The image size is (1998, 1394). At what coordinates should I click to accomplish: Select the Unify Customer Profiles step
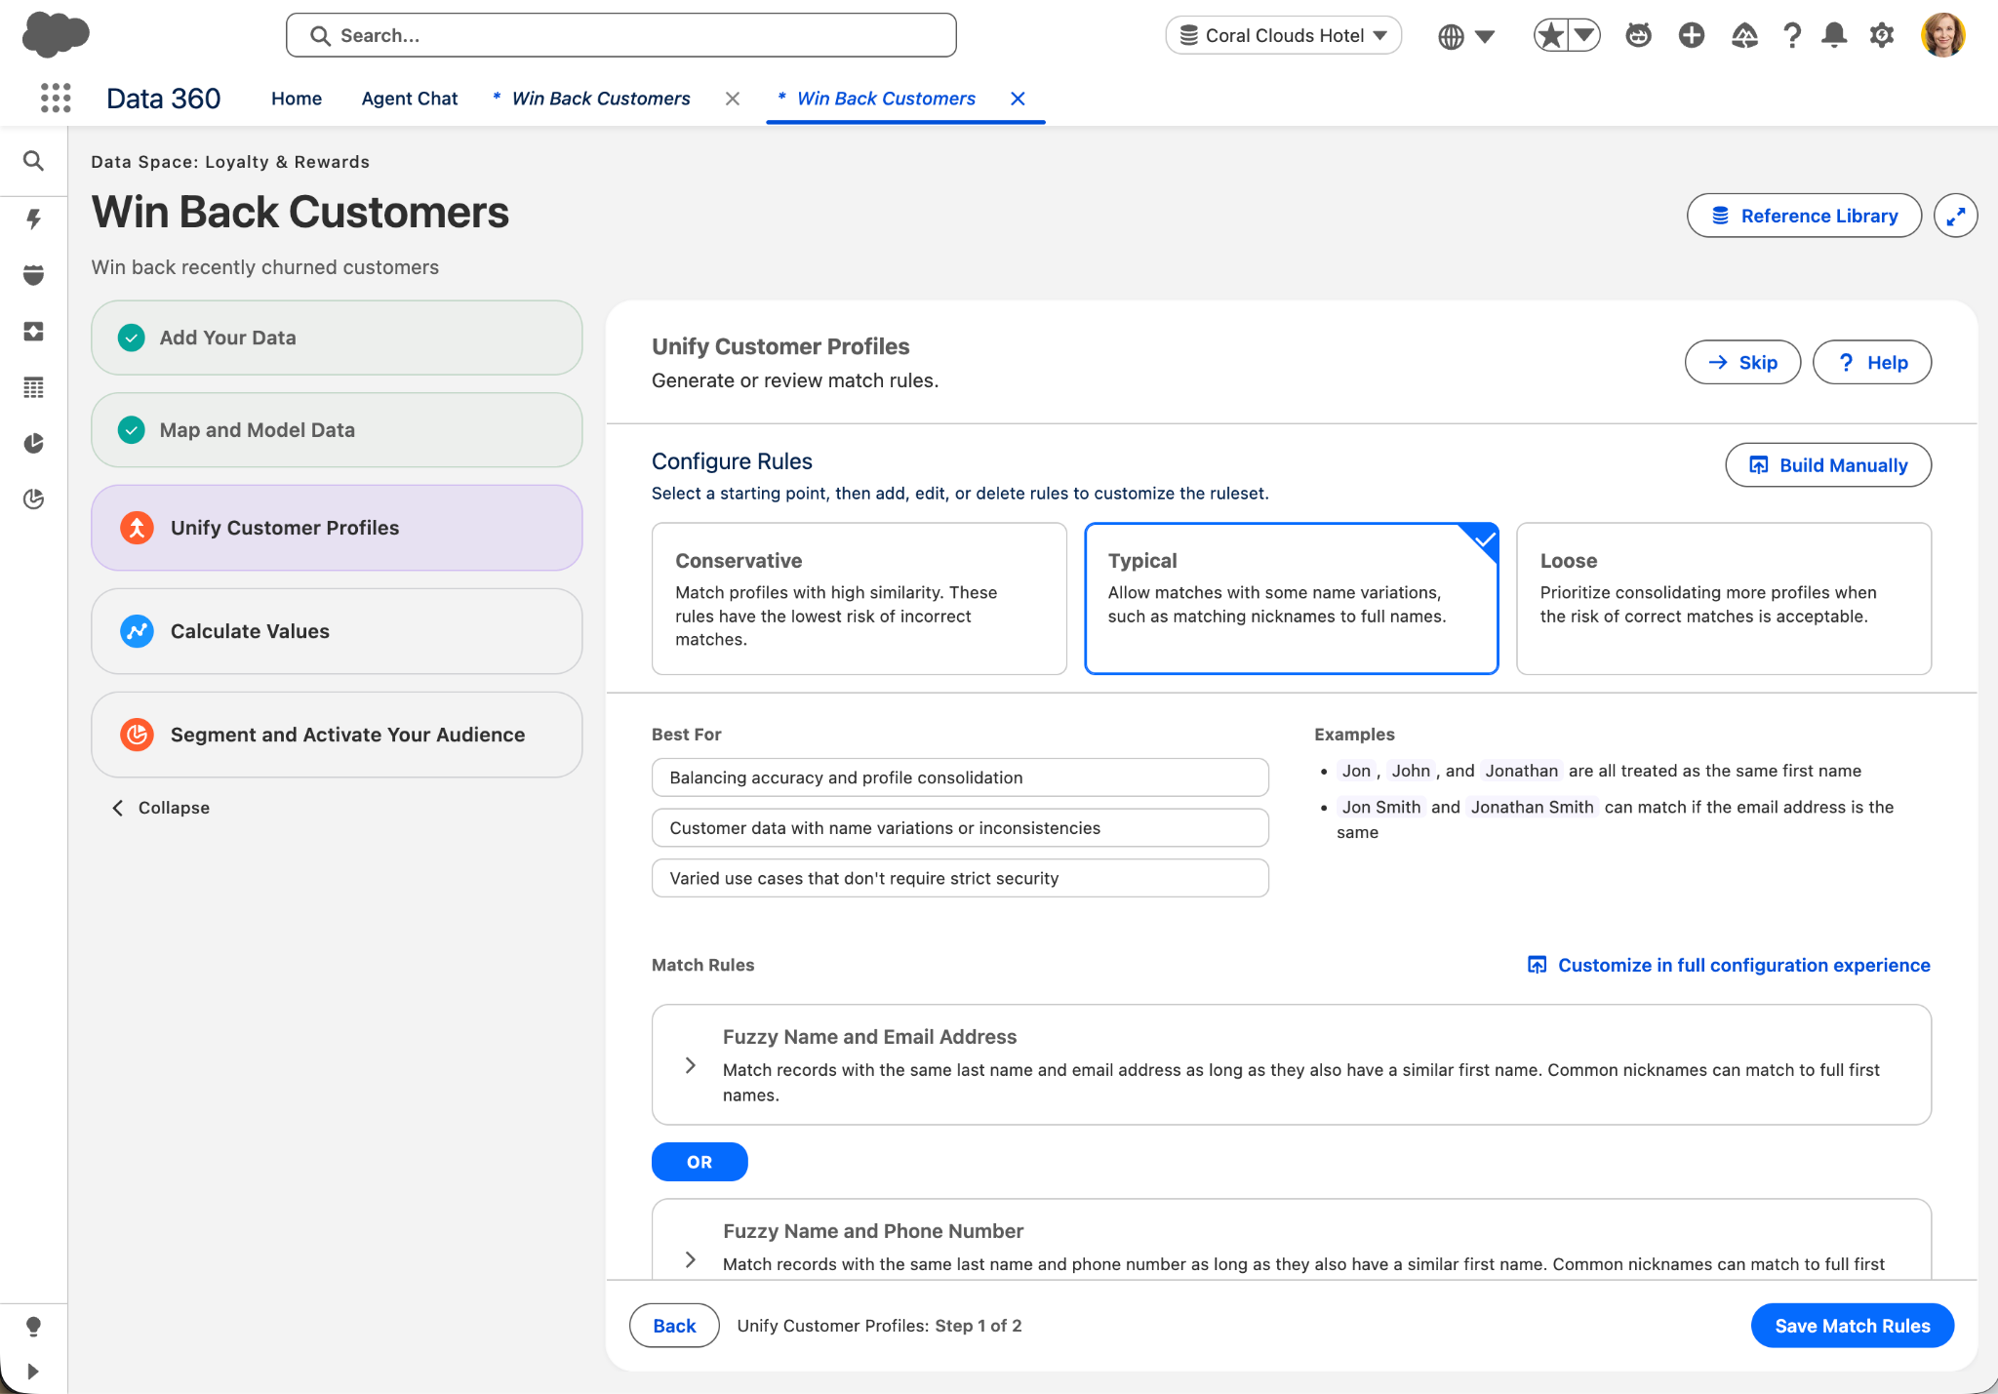click(337, 528)
